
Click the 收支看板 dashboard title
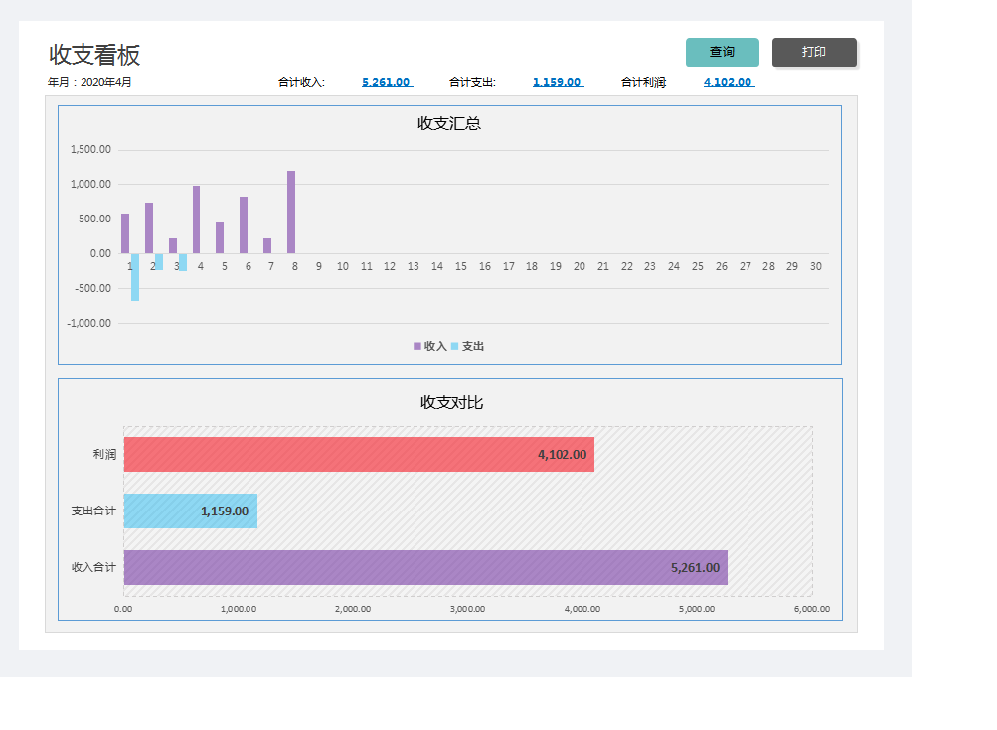[x=94, y=55]
